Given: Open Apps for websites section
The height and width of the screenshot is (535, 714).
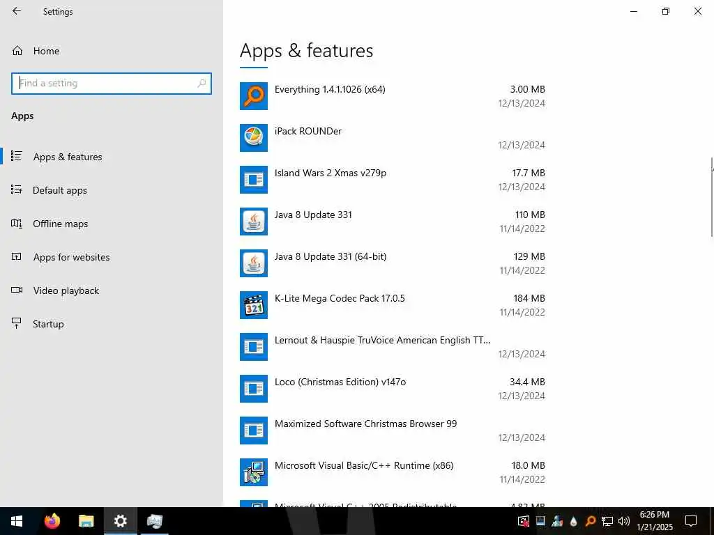Looking at the screenshot, I should [x=112, y=257].
